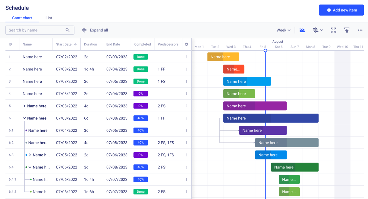Open the more options ellipsis menu

pos(360,30)
